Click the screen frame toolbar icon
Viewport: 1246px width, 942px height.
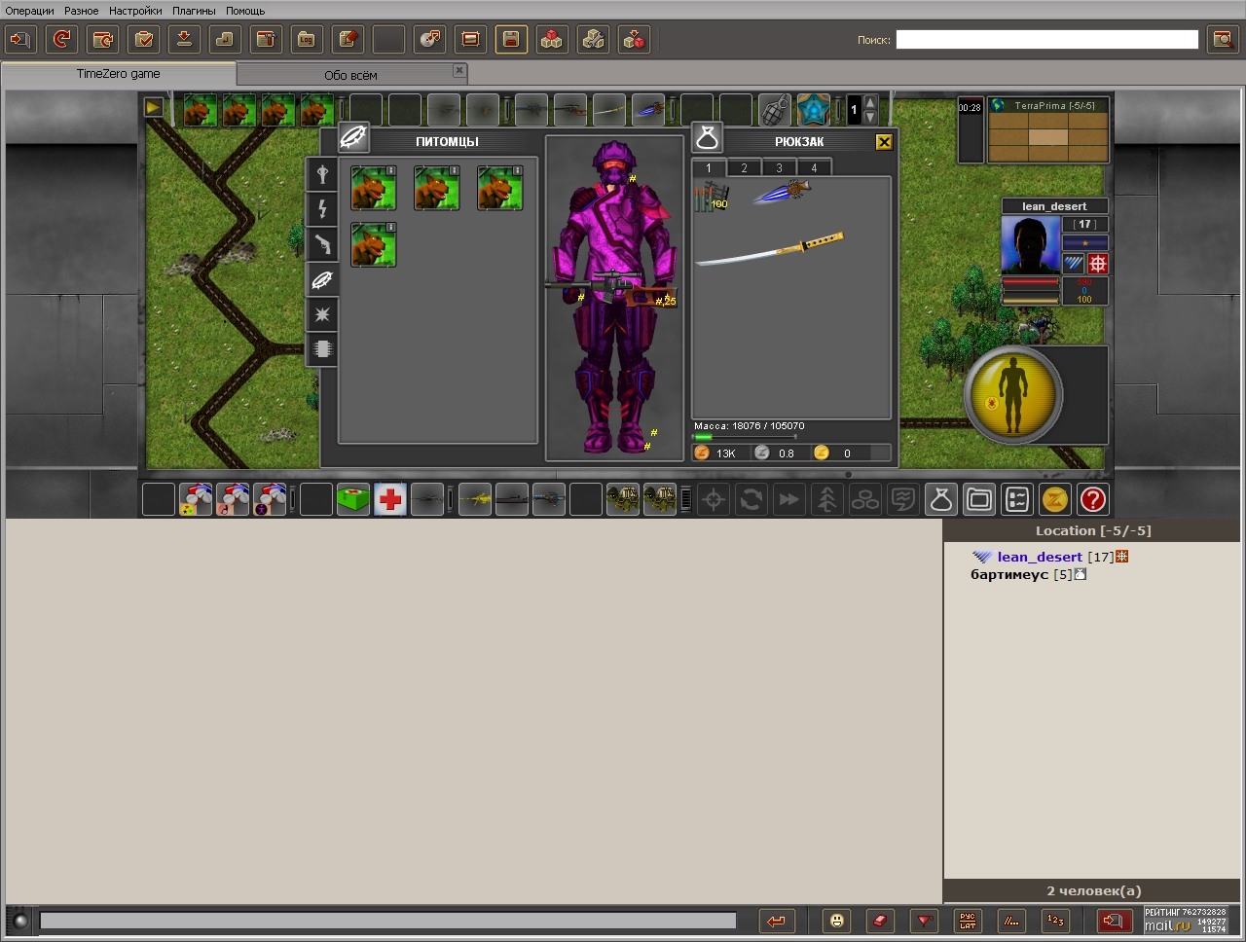(470, 40)
